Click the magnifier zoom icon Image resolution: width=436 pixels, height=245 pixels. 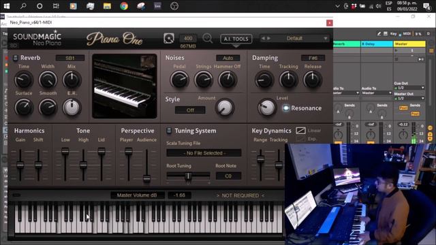(207, 38)
